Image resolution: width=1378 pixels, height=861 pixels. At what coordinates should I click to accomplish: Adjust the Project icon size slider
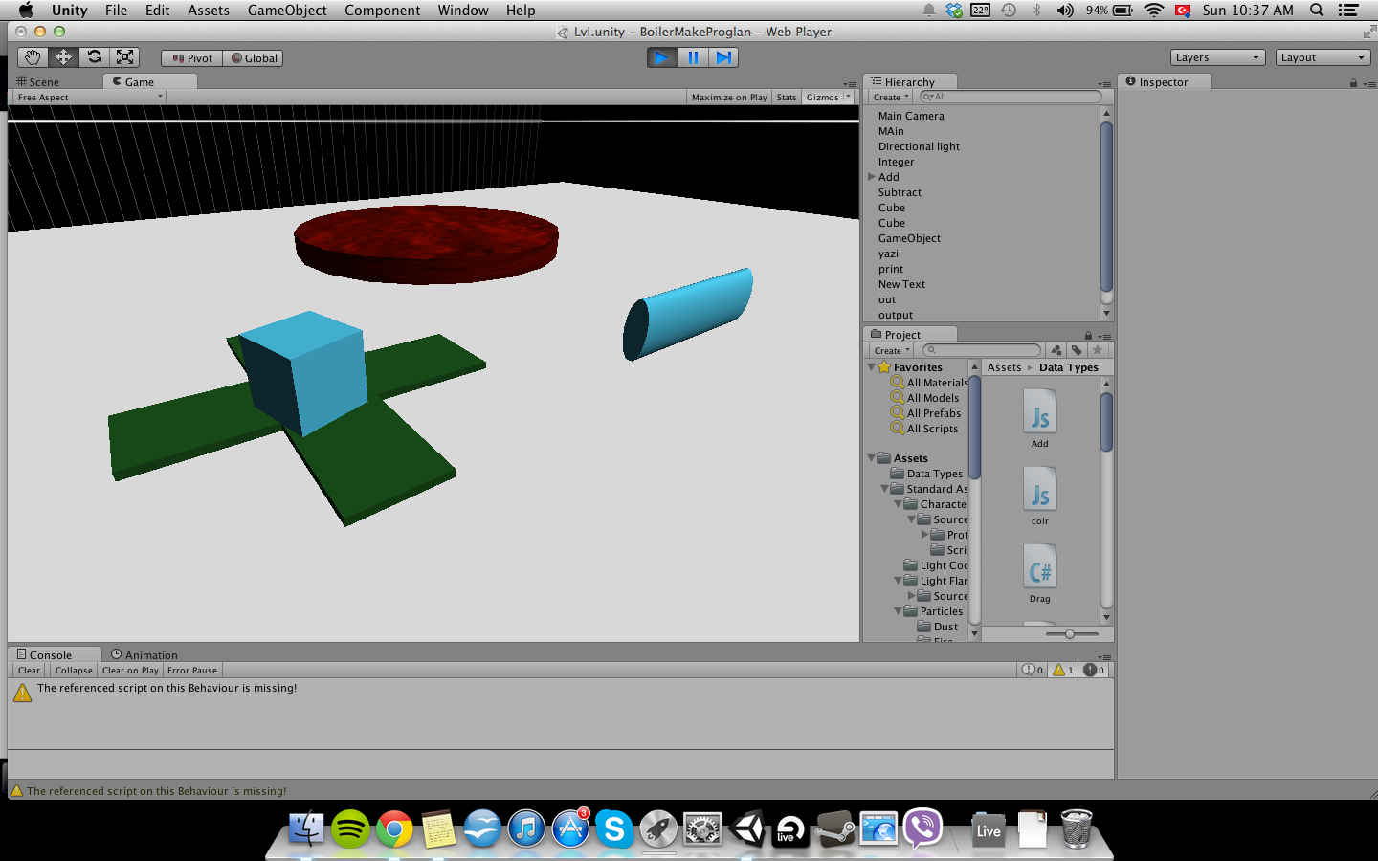click(x=1070, y=634)
